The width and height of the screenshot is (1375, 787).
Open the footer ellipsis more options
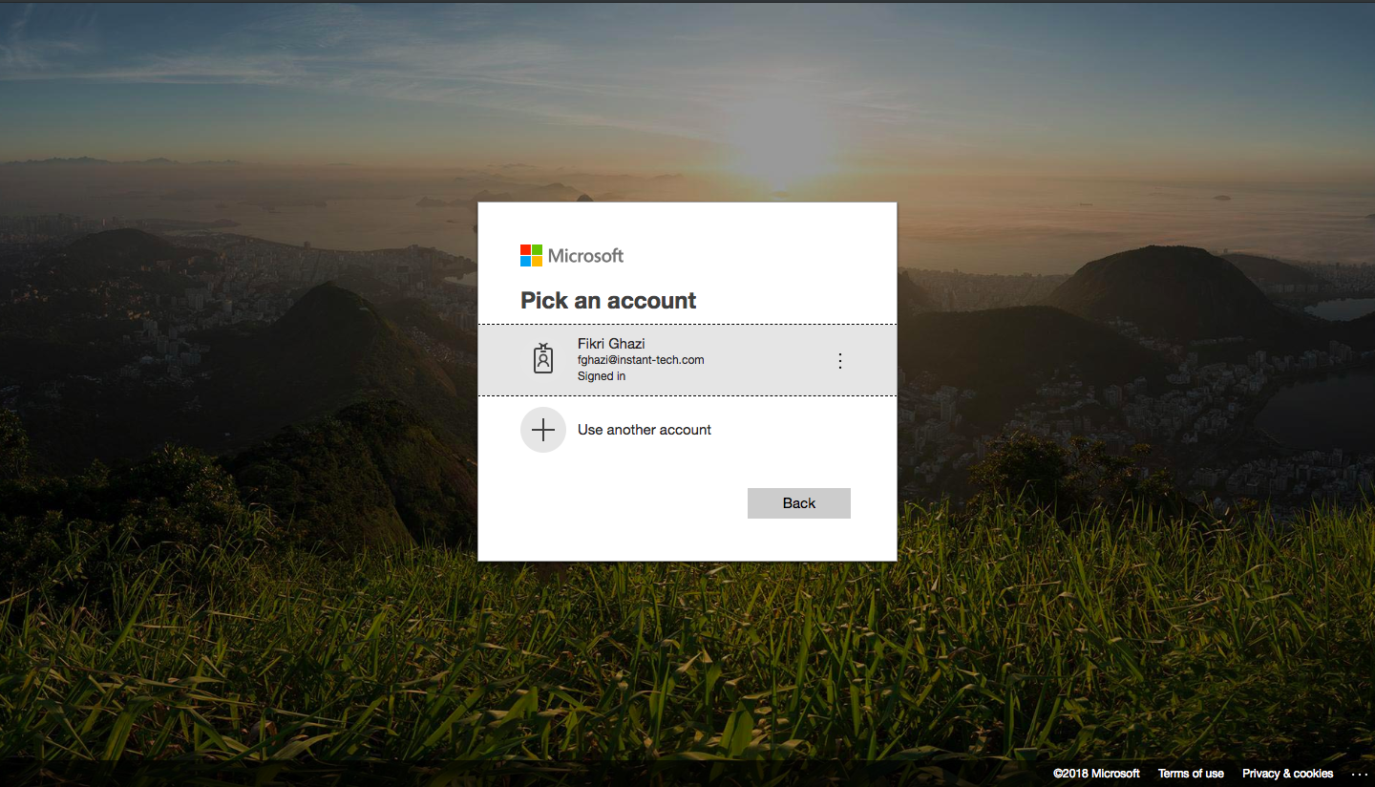tap(1360, 774)
